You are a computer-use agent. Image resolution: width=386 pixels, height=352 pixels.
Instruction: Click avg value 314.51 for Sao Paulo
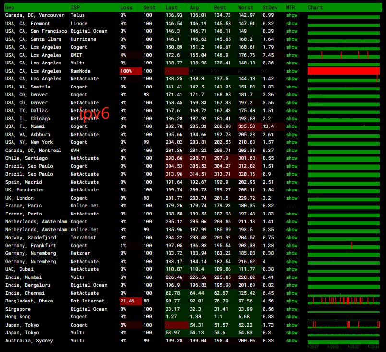[198, 174]
